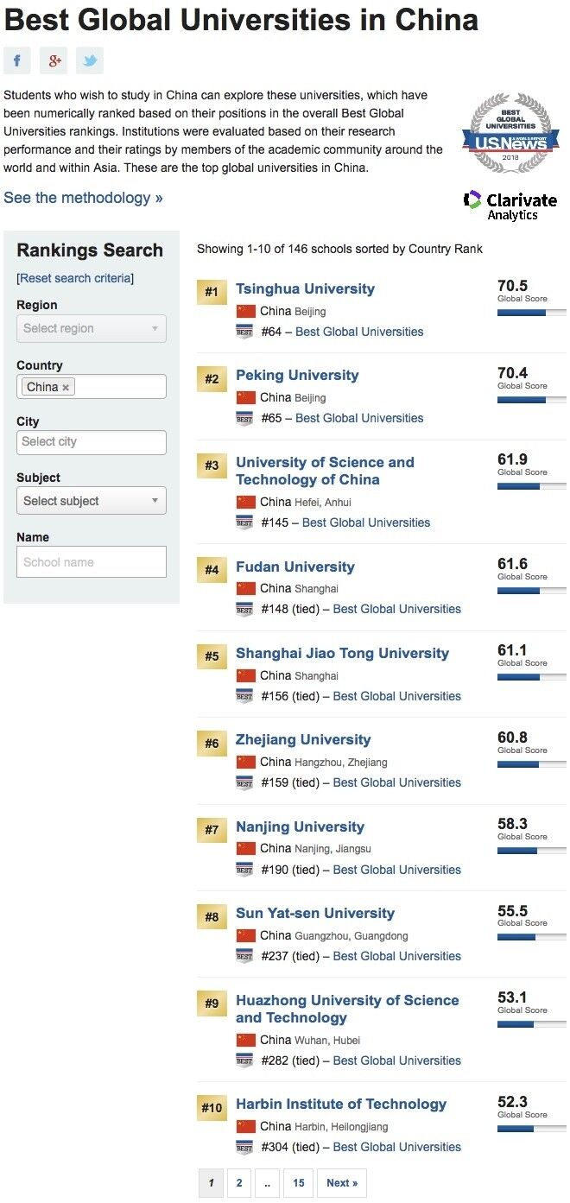Focus the School name input field
This screenshot has height=1203, width=570.
[92, 561]
